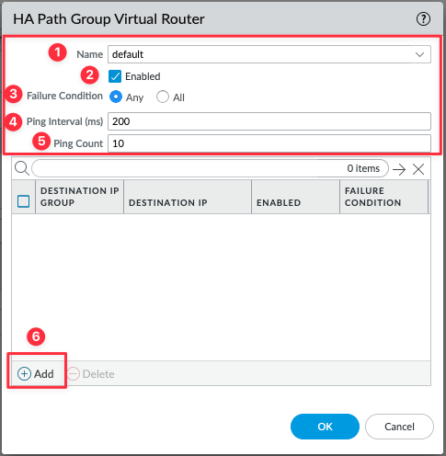Expand the Name dropdown arrow
The height and width of the screenshot is (456, 446).
[x=419, y=54]
